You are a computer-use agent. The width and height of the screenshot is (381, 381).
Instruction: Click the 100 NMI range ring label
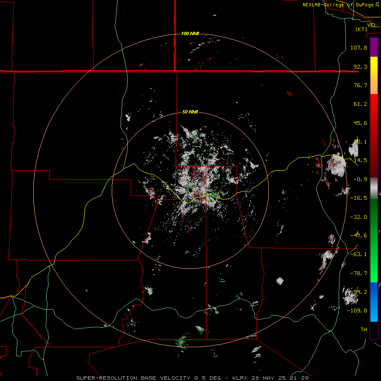190,33
